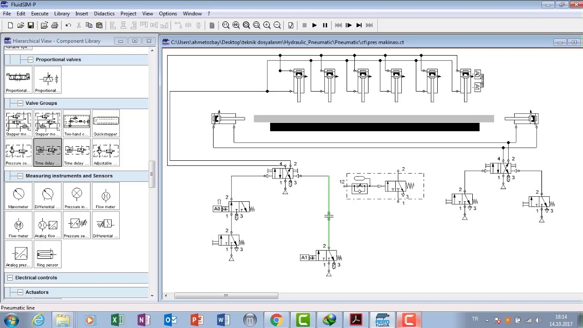This screenshot has width=583, height=328.
Task: Click the Undo arrow icon
Action: (68, 26)
